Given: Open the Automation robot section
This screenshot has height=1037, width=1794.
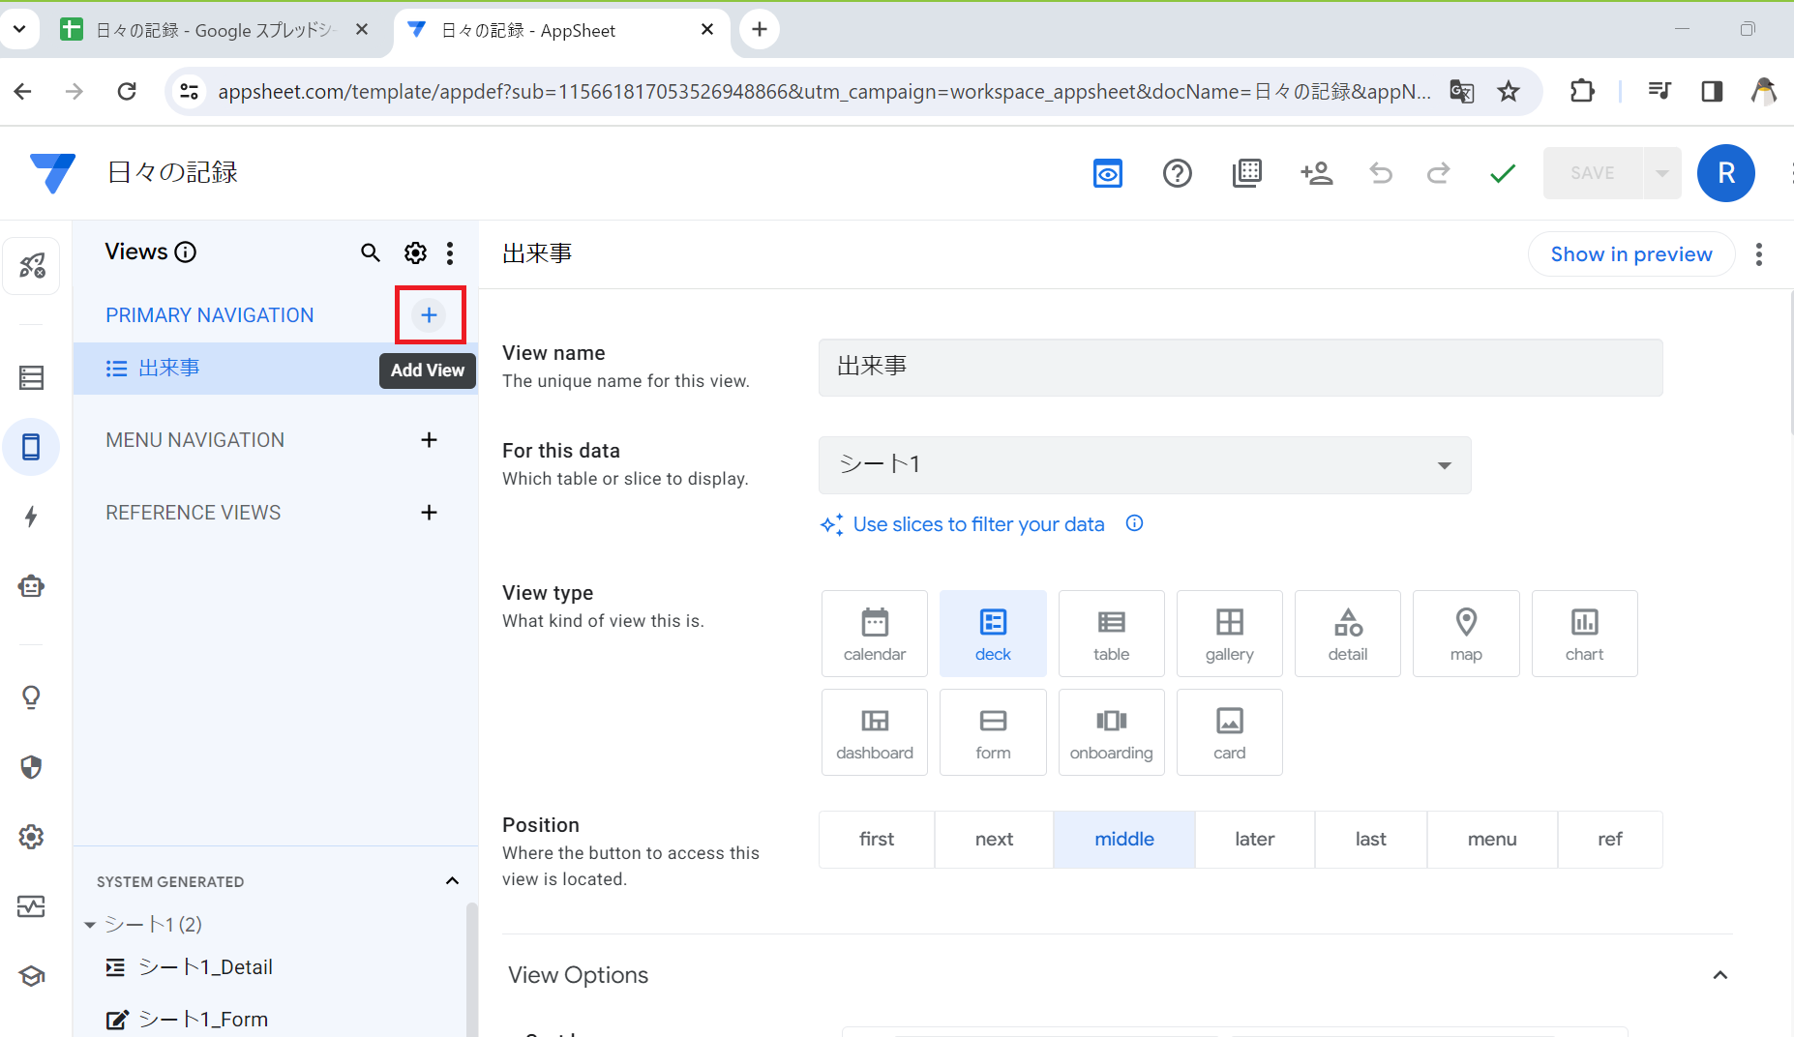Looking at the screenshot, I should pos(32,586).
